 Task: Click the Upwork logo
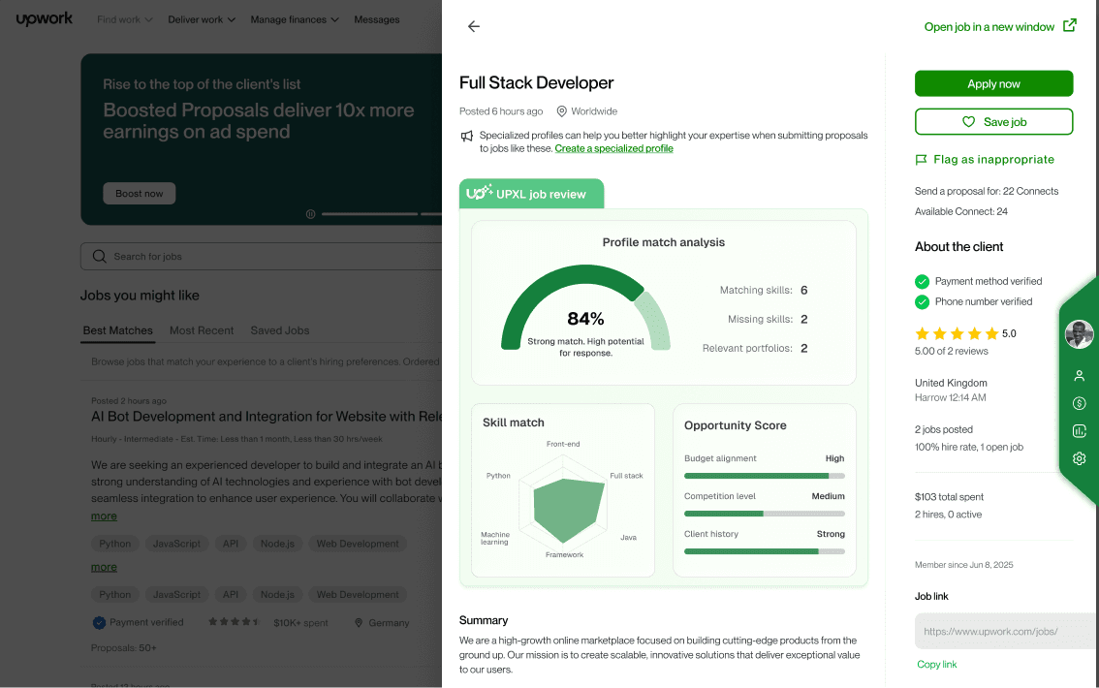(45, 19)
